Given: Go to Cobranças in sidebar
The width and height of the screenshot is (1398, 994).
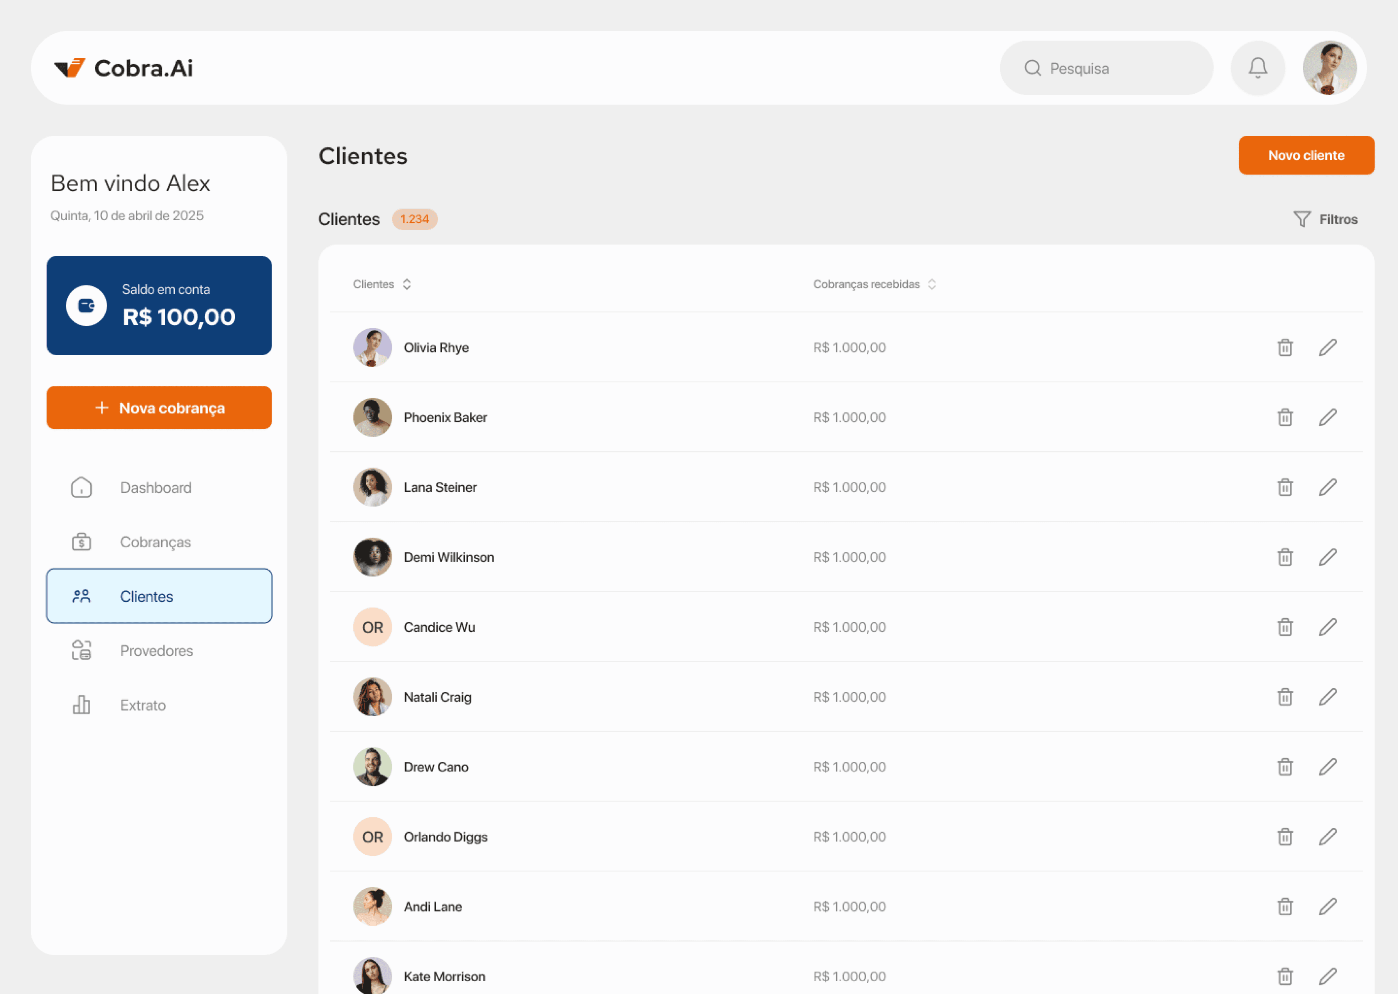Looking at the screenshot, I should (155, 542).
